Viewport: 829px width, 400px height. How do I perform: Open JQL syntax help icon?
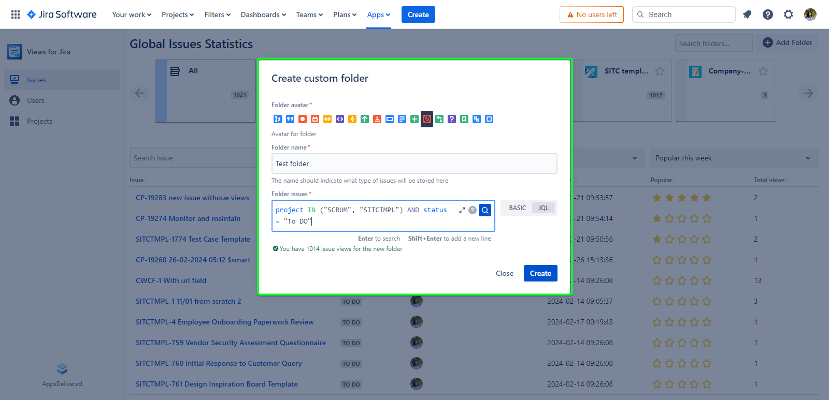coord(473,210)
